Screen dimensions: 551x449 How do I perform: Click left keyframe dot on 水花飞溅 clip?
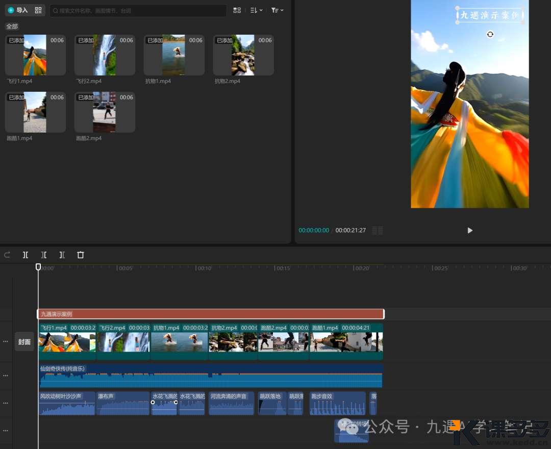pyautogui.click(x=153, y=402)
